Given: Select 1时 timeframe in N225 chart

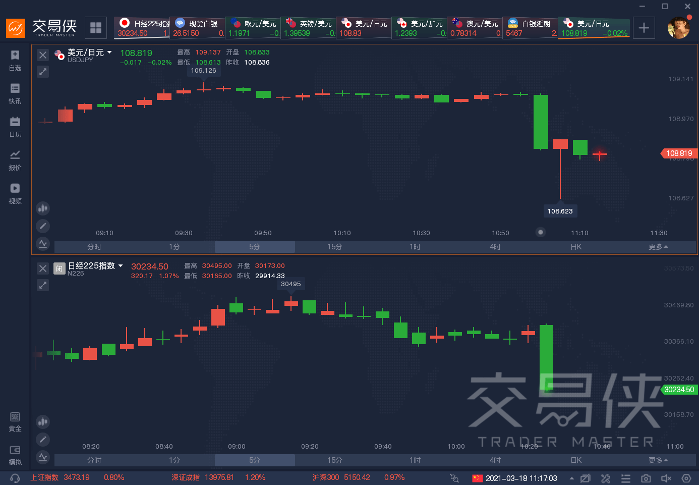Looking at the screenshot, I should [415, 460].
